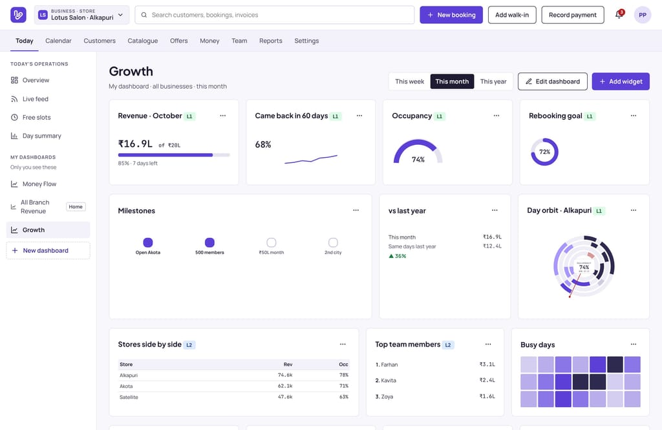
Task: Switch to the Calendar tab
Action: (x=58, y=41)
